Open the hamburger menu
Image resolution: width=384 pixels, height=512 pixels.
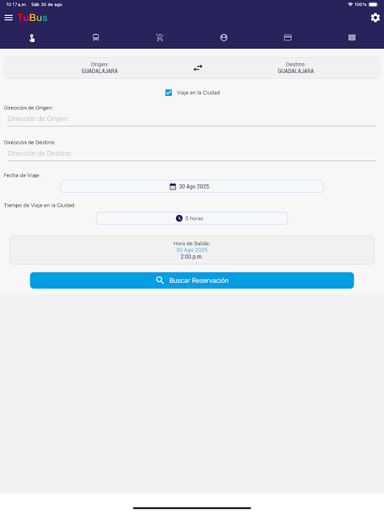point(8,18)
